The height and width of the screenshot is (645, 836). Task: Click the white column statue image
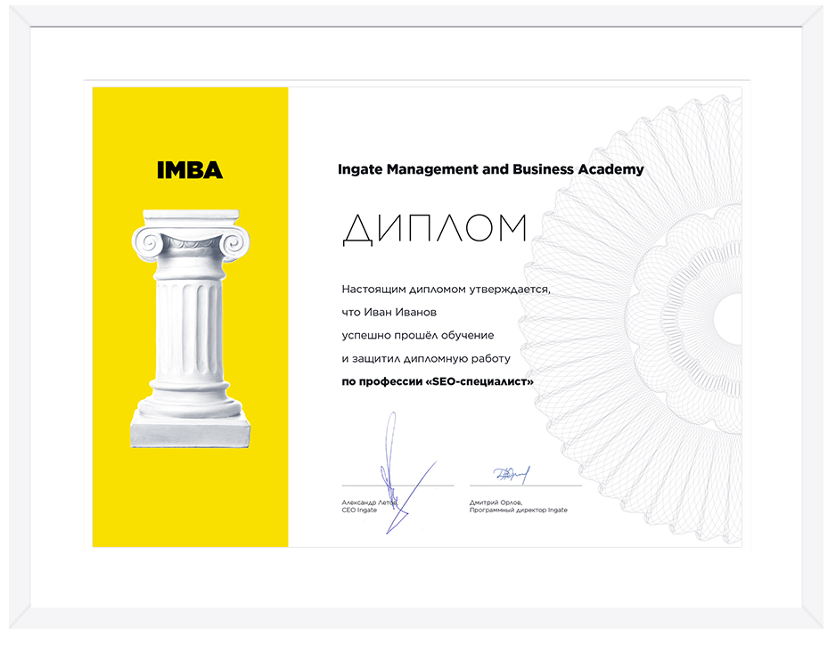[191, 329]
